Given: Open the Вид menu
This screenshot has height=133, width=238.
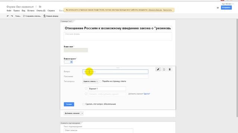Looking at the screenshot, I should tap(23, 11).
